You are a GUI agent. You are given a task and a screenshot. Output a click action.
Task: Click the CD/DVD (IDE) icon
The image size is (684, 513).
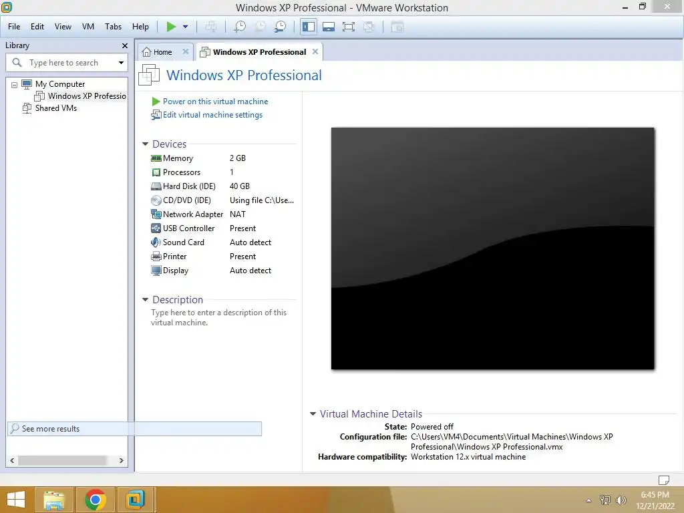click(x=156, y=200)
